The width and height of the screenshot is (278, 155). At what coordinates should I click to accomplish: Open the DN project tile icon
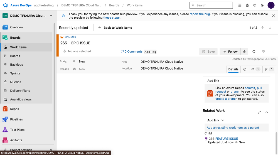coord(5,16)
